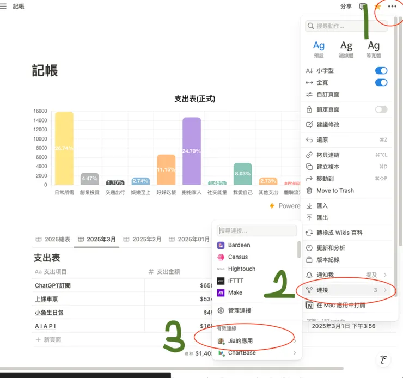Click the yellow 日常所需 bar in chart
The width and height of the screenshot is (403, 378).
click(x=64, y=148)
